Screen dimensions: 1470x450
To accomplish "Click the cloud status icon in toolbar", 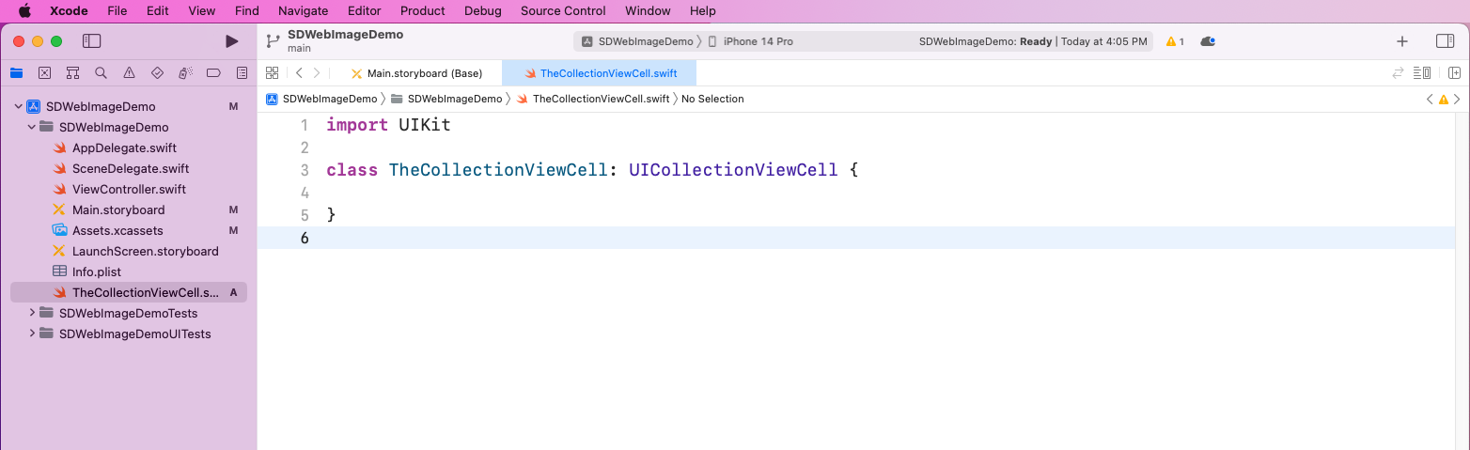I will (1210, 41).
